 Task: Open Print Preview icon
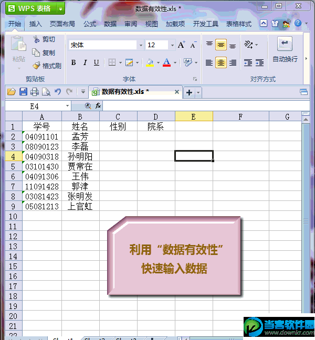point(46,92)
